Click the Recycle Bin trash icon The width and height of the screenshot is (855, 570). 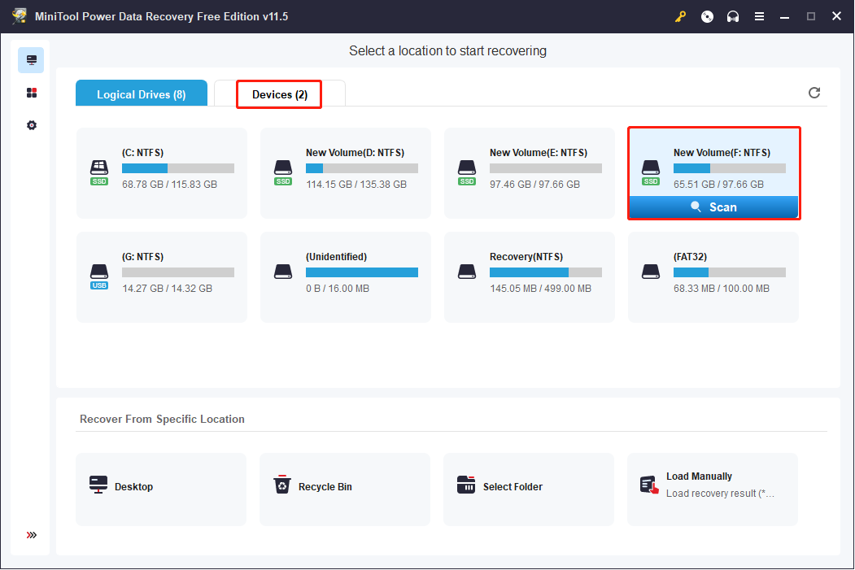[x=282, y=485]
